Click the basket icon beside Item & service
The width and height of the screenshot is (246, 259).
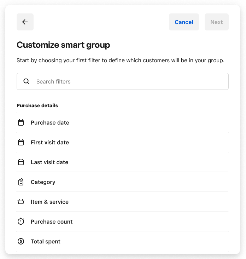(x=21, y=202)
